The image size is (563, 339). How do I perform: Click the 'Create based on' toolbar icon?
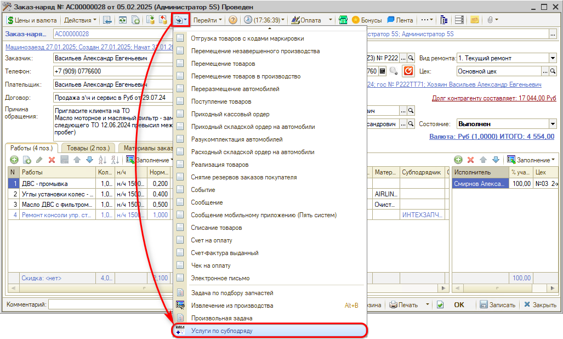(x=181, y=20)
